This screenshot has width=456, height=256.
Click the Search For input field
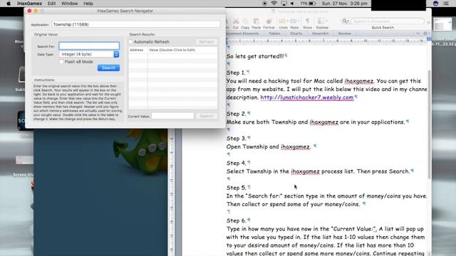pos(89,46)
